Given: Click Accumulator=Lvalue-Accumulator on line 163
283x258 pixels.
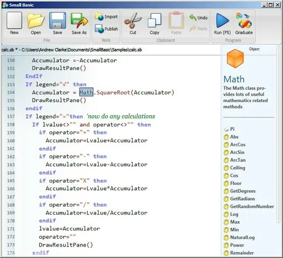Looking at the screenshot, I should pos(96,164).
